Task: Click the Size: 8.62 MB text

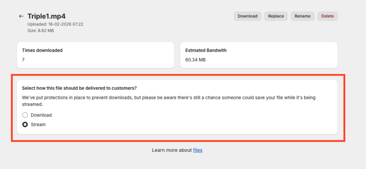Action: (x=41, y=31)
